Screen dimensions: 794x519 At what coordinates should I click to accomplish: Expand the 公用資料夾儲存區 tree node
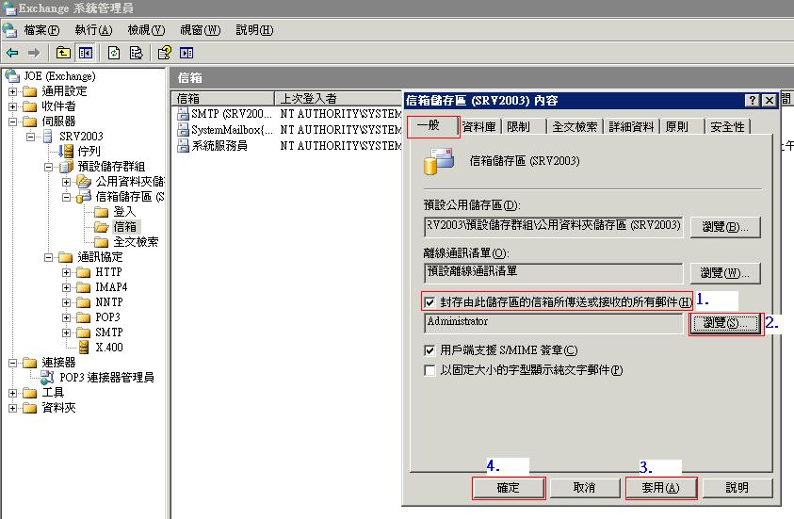[x=66, y=183]
